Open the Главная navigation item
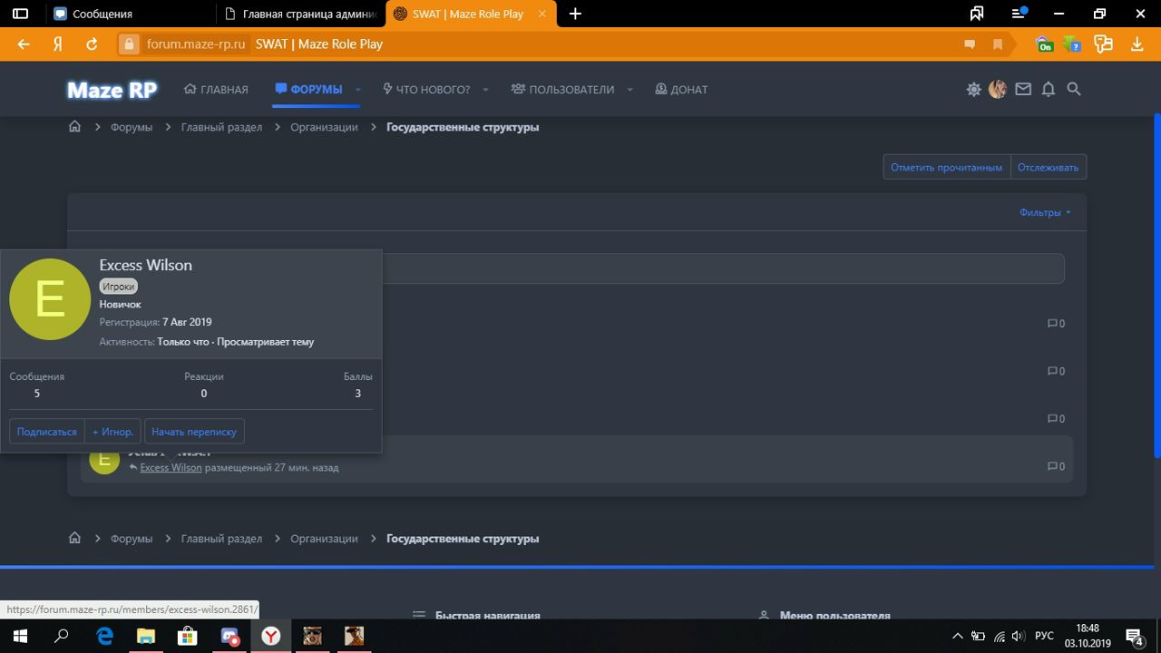1161x653 pixels. (216, 89)
